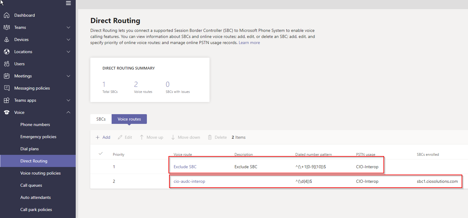
Task: Click the Voice telephone icon
Action: [x=7, y=112]
